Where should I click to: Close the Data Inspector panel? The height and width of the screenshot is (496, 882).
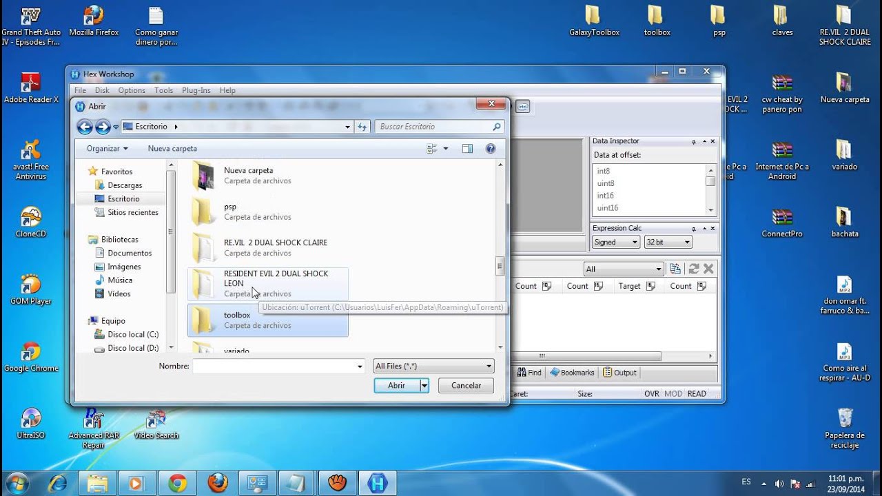pyautogui.click(x=712, y=141)
